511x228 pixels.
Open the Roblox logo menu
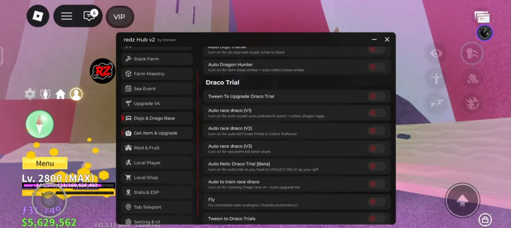pos(38,16)
